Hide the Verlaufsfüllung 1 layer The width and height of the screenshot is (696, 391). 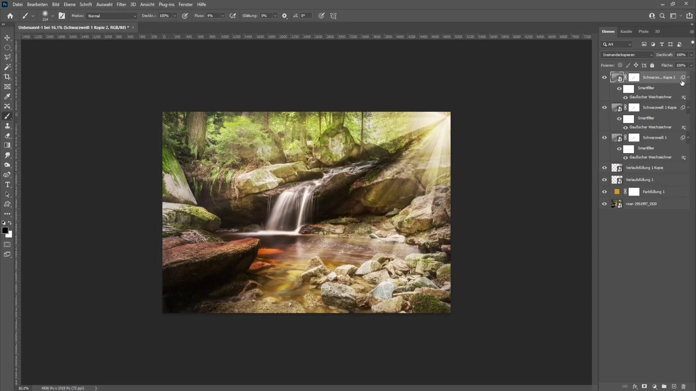pos(604,180)
